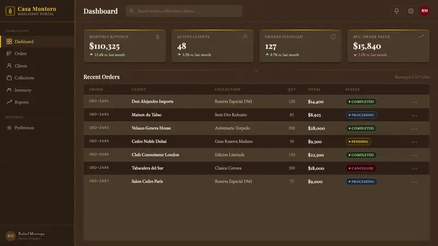This screenshot has width=438, height=246.
Task: Click the Pending status badge
Action: (x=359, y=142)
